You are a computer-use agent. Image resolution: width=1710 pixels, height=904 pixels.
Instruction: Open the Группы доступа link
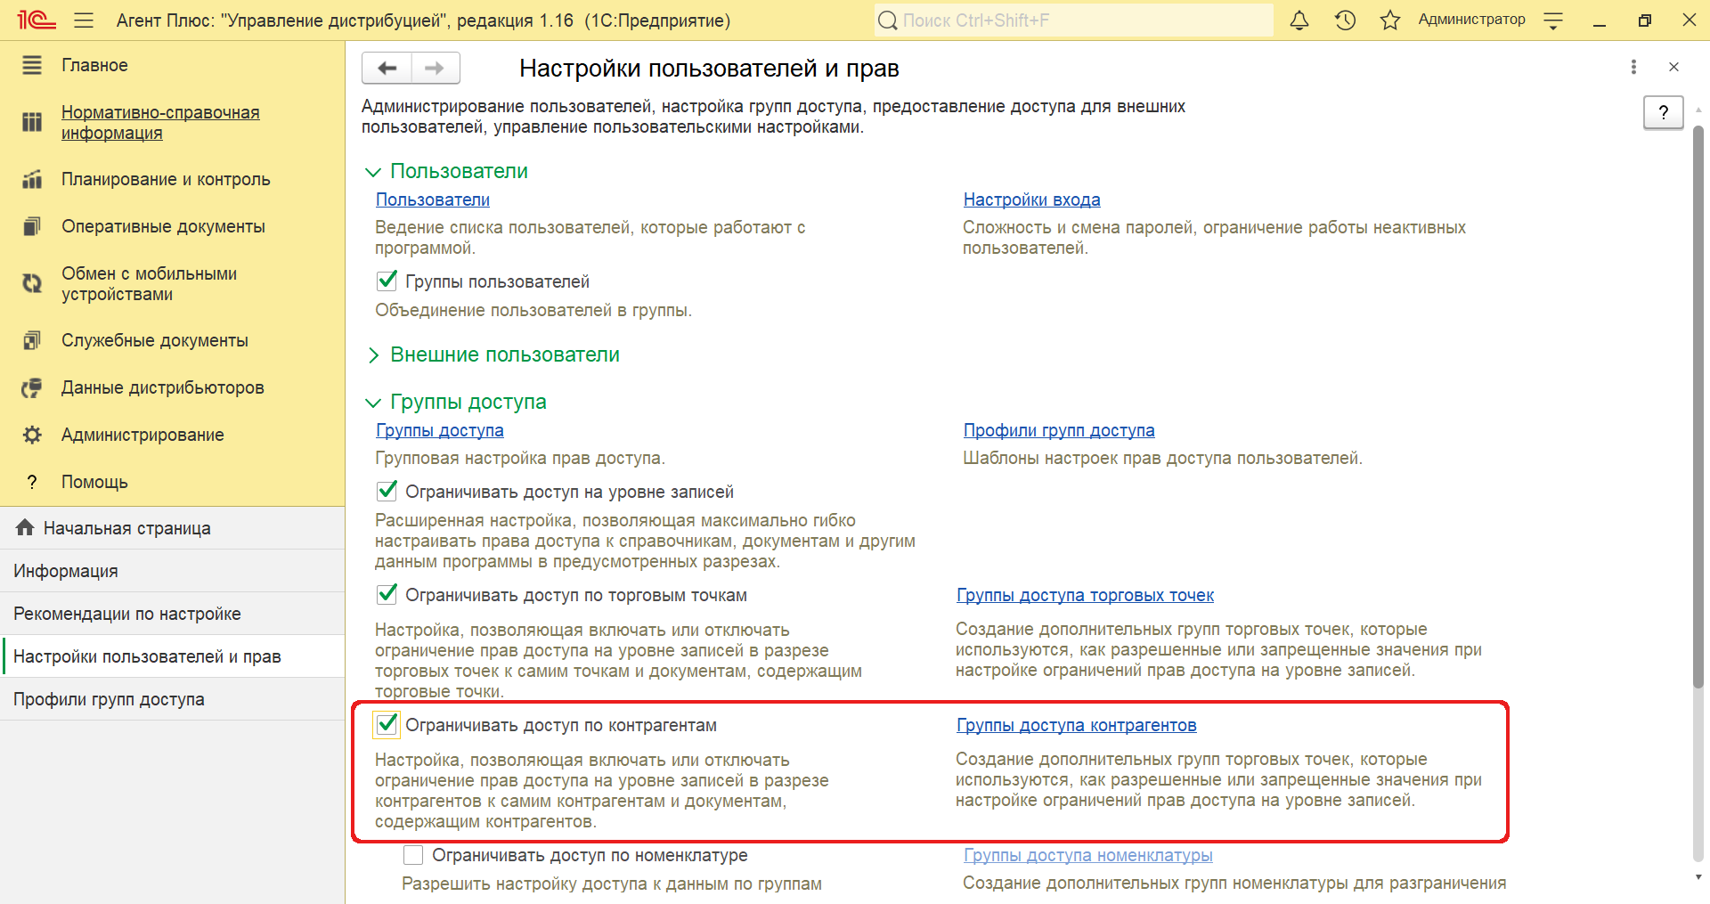click(x=440, y=430)
